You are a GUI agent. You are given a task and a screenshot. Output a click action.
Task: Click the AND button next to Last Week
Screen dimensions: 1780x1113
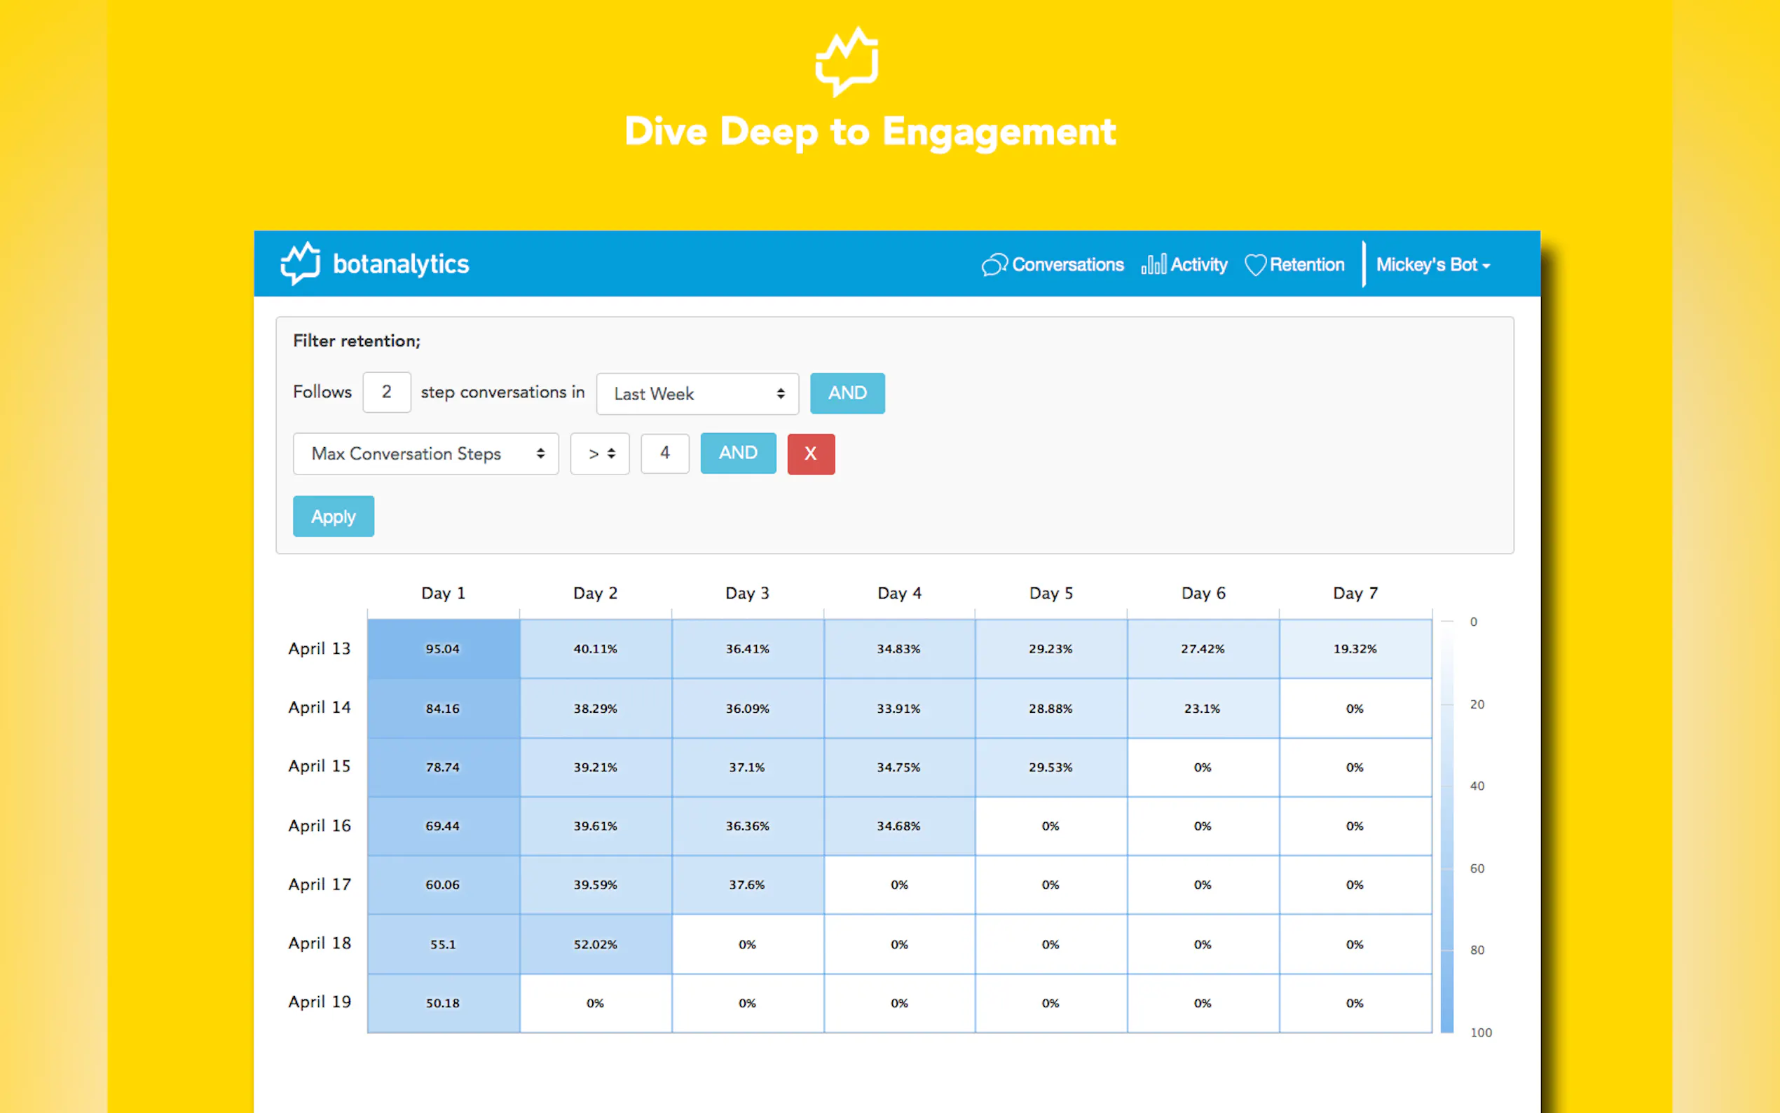point(847,393)
